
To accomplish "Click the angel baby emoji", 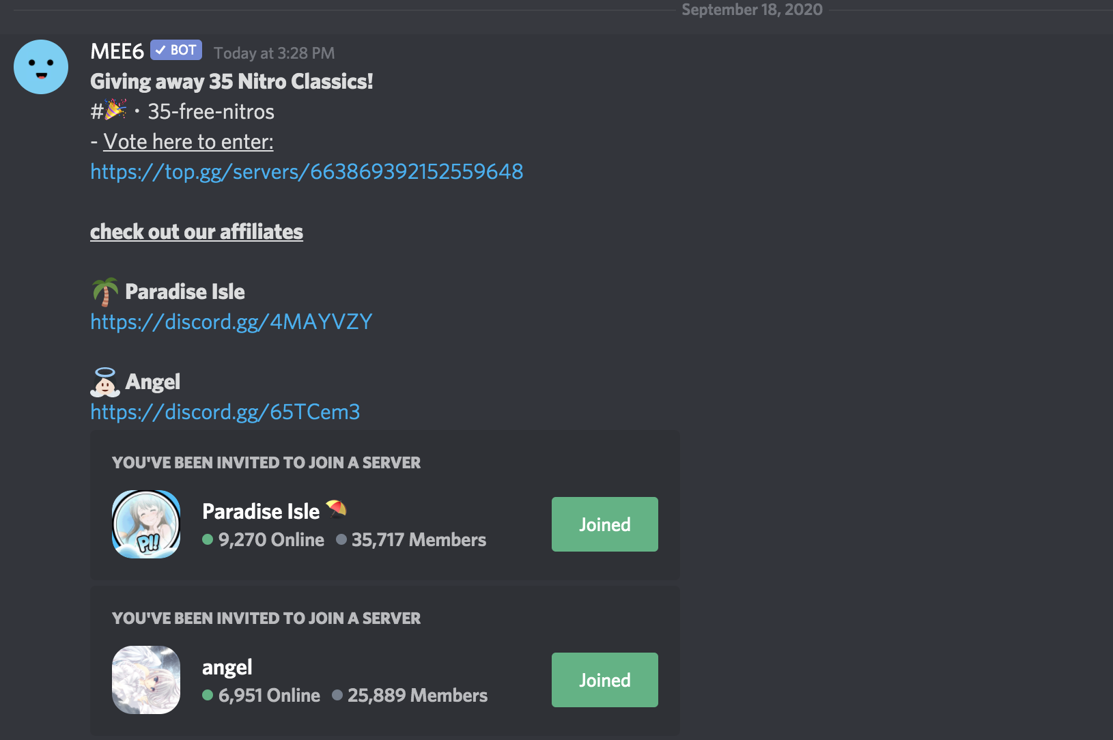I will (105, 382).
